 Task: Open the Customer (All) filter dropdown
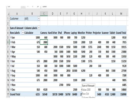coord(39,18)
